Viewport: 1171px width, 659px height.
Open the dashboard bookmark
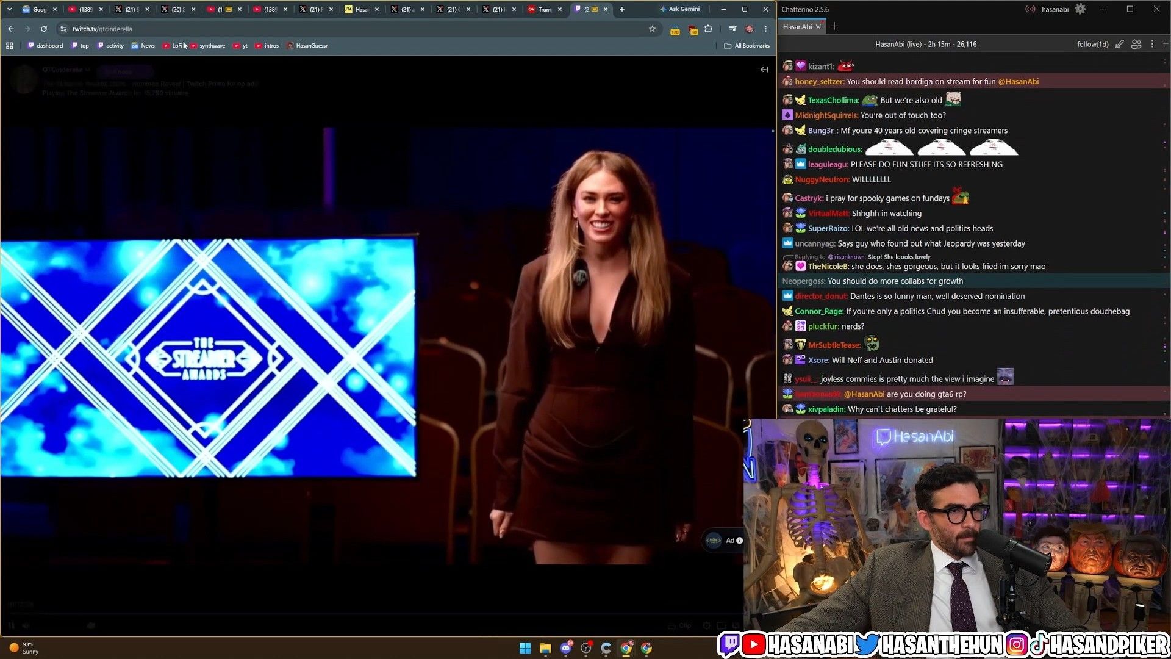45,46
